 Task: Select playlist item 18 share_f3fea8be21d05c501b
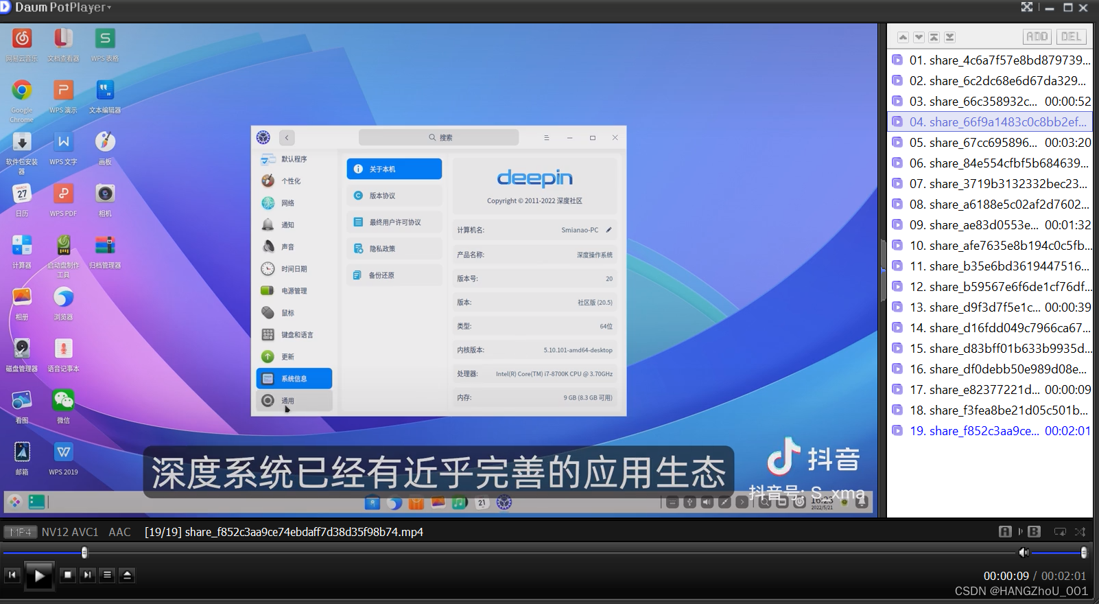tap(990, 410)
